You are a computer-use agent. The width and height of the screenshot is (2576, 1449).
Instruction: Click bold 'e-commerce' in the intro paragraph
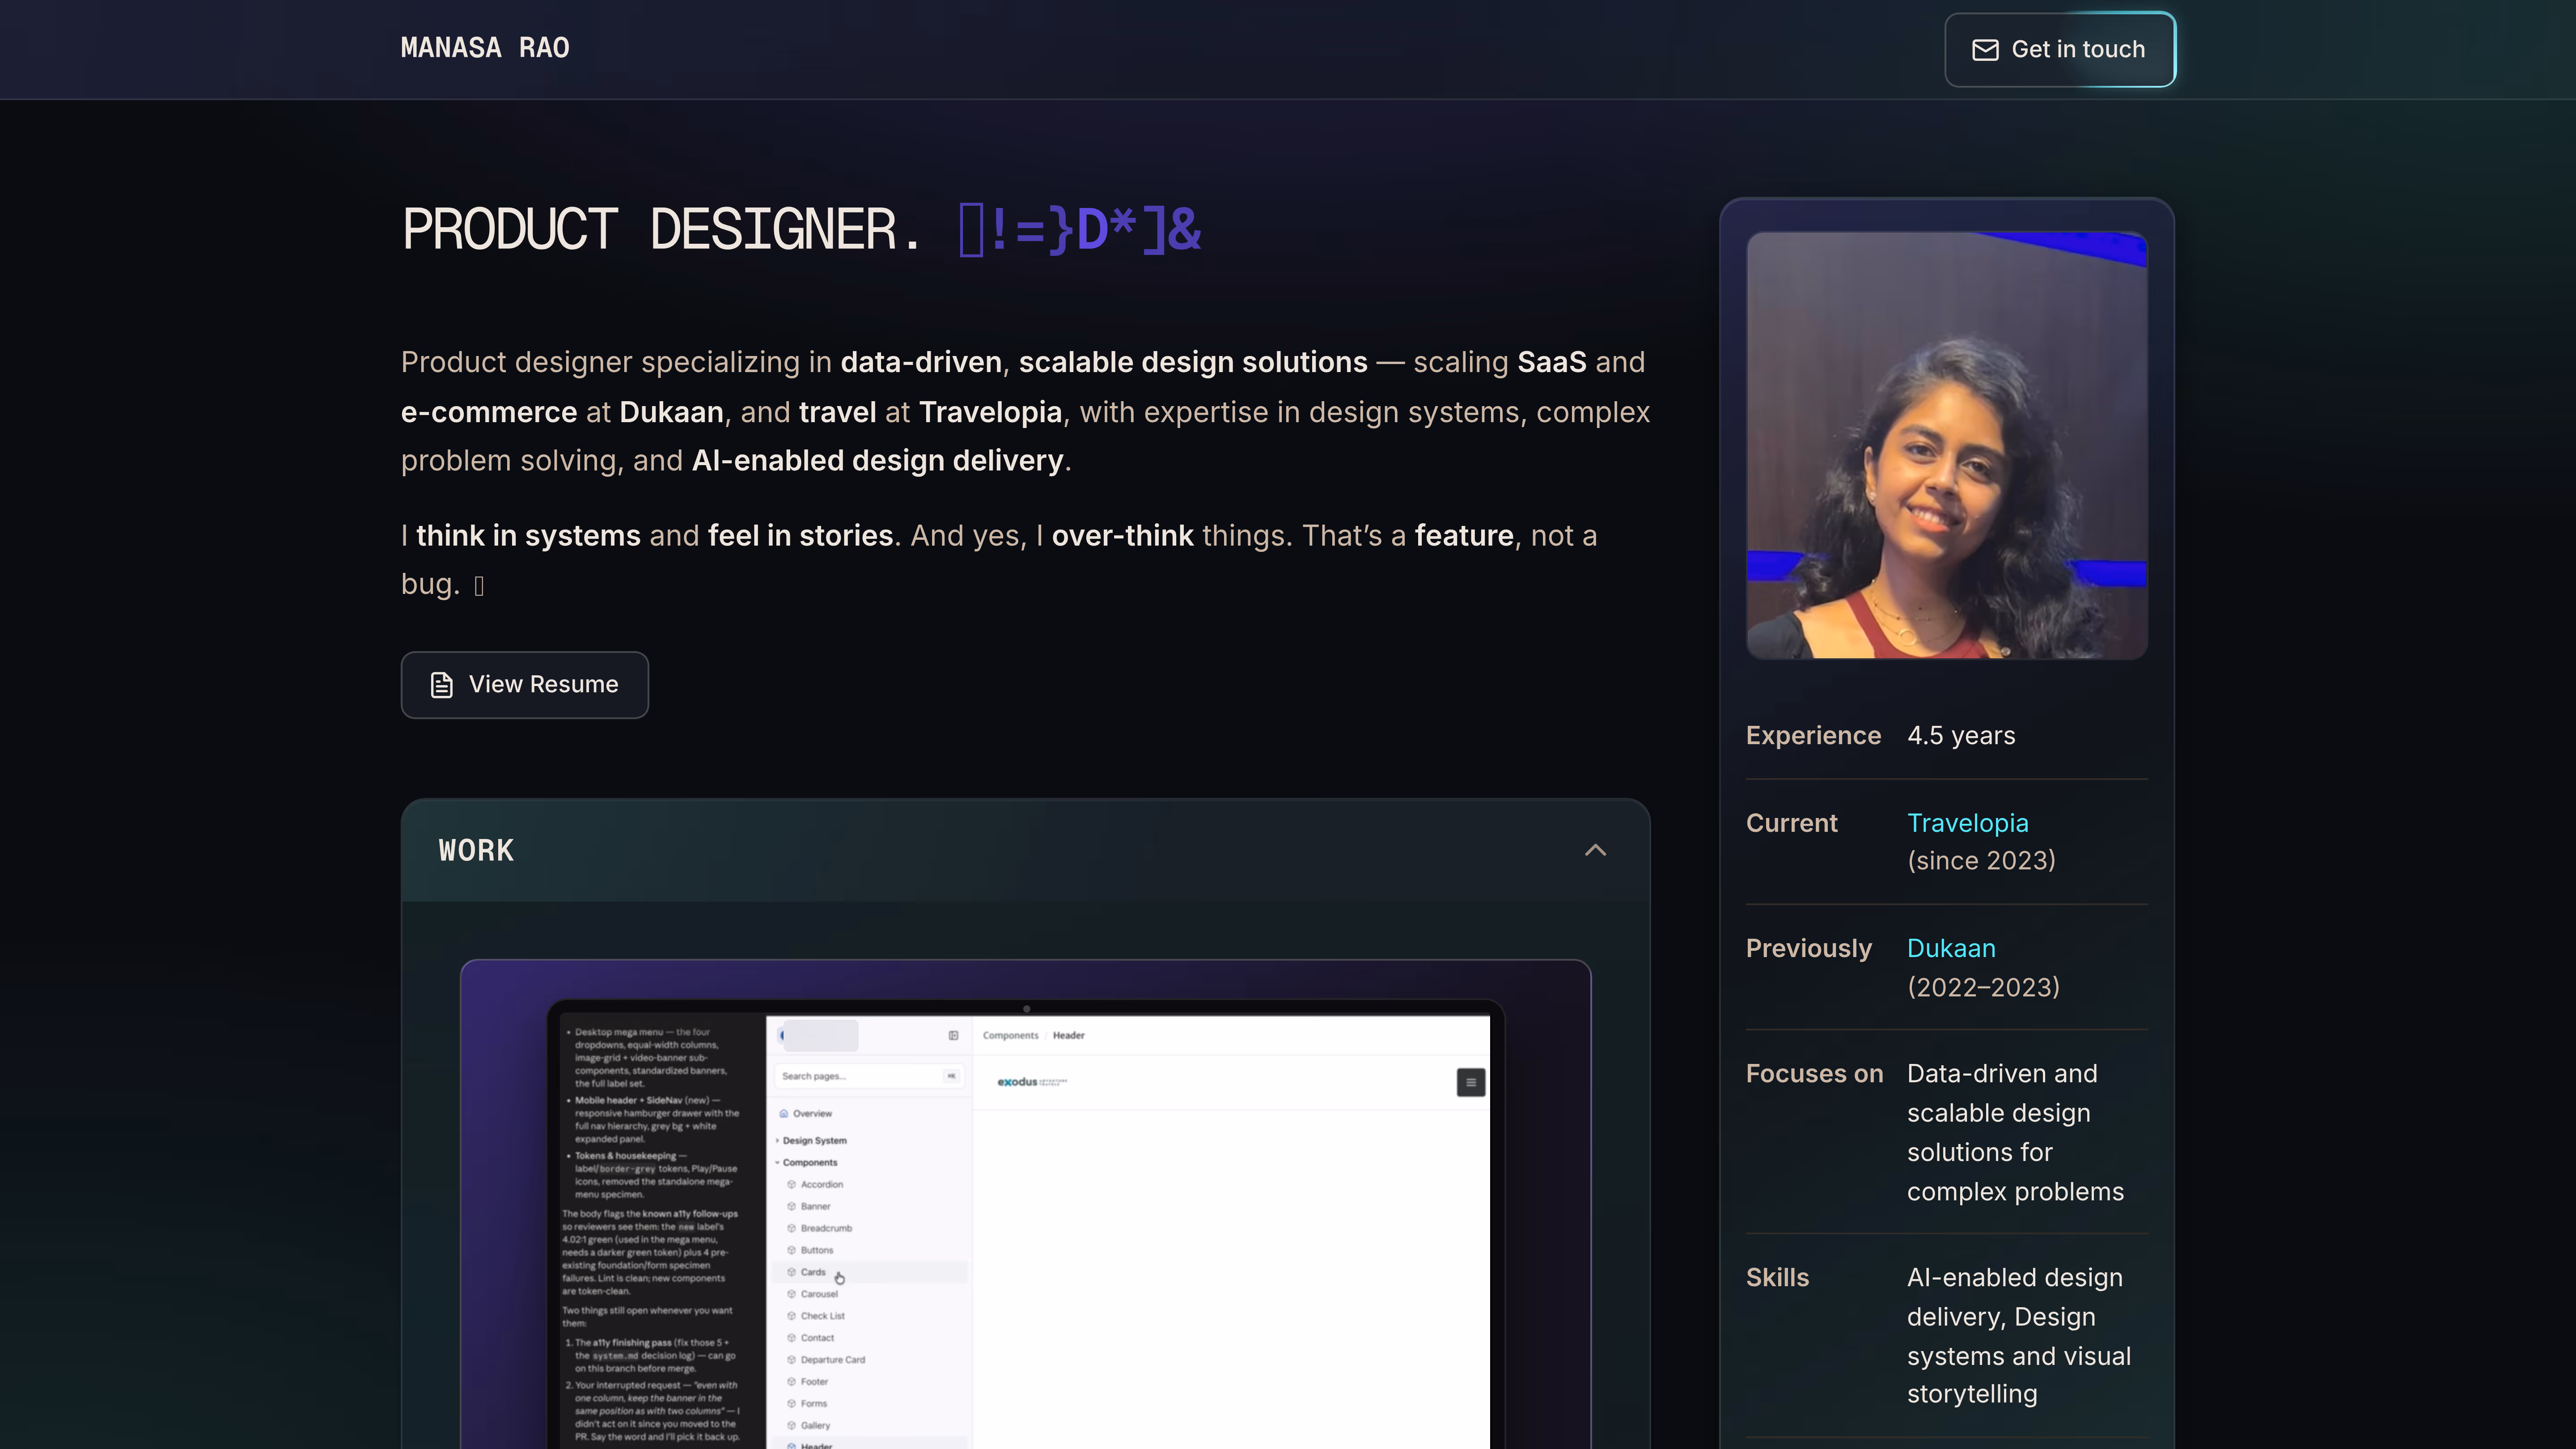[489, 412]
